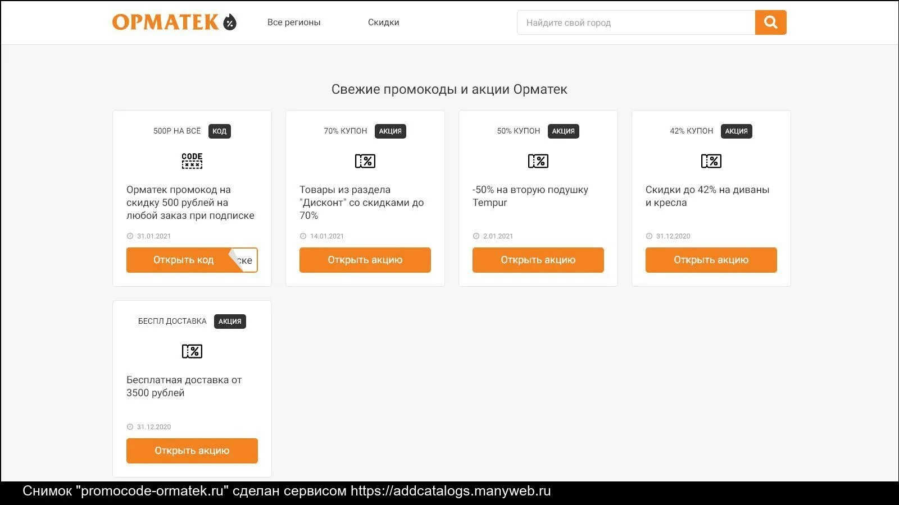Click text Товары из раздела Дисконт
The image size is (899, 505).
click(362, 203)
